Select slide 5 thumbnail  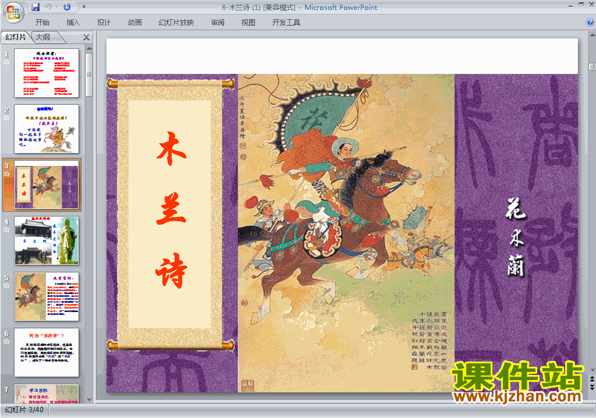click(x=47, y=297)
